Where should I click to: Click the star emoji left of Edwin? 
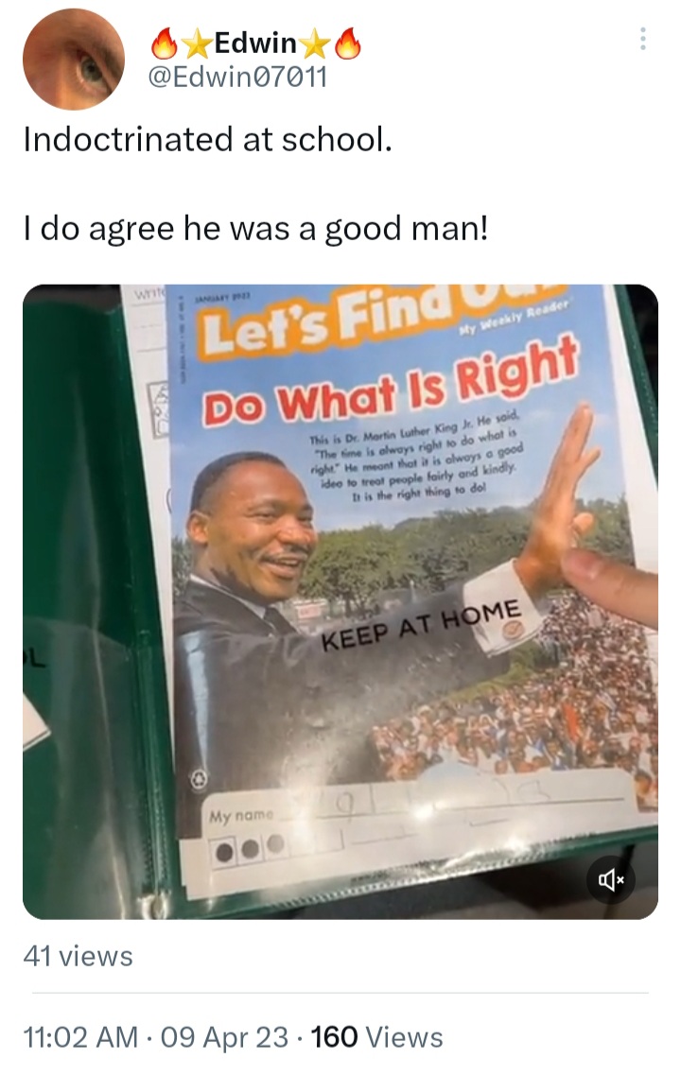point(197,44)
